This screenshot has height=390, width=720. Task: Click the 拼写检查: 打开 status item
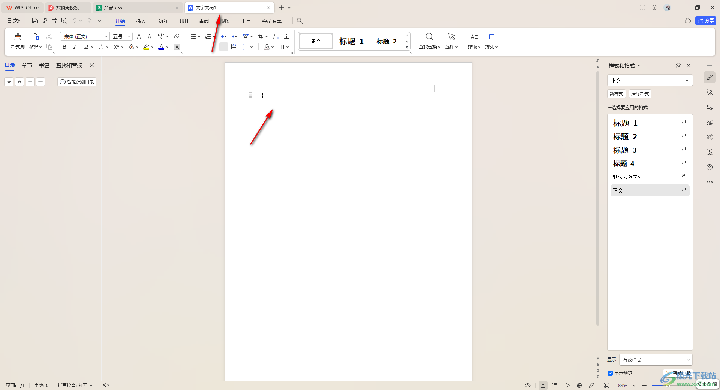pos(75,385)
